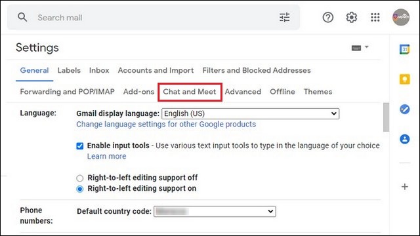Click the plus to get add-ons
The height and width of the screenshot is (236, 420).
pyautogui.click(x=405, y=186)
